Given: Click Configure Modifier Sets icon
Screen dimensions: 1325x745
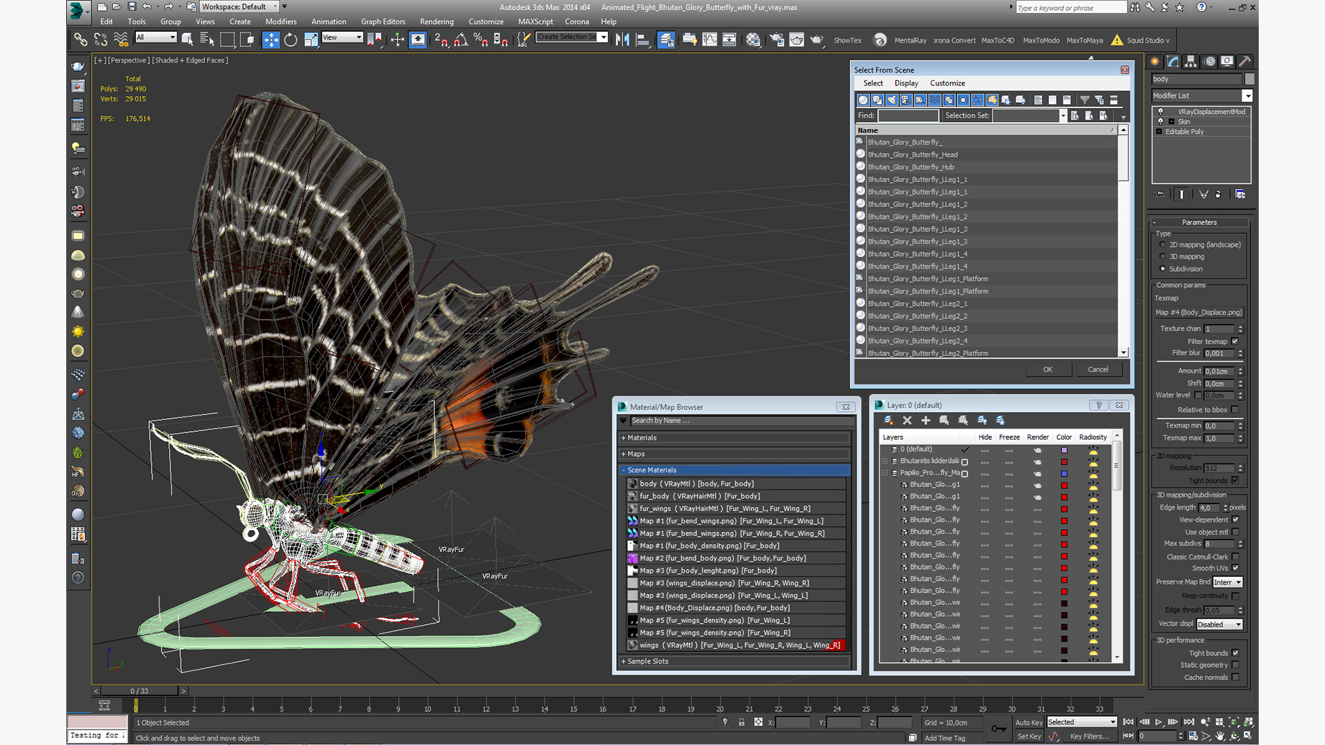Looking at the screenshot, I should point(1240,195).
